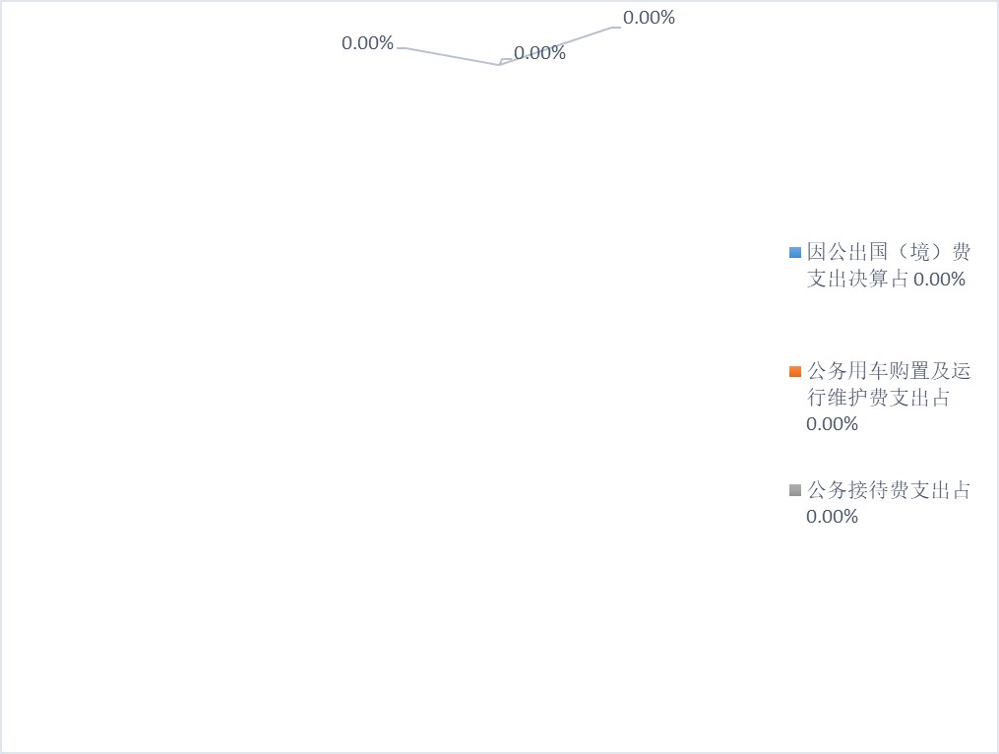Click the leftmost 0.00% data label

click(x=367, y=43)
